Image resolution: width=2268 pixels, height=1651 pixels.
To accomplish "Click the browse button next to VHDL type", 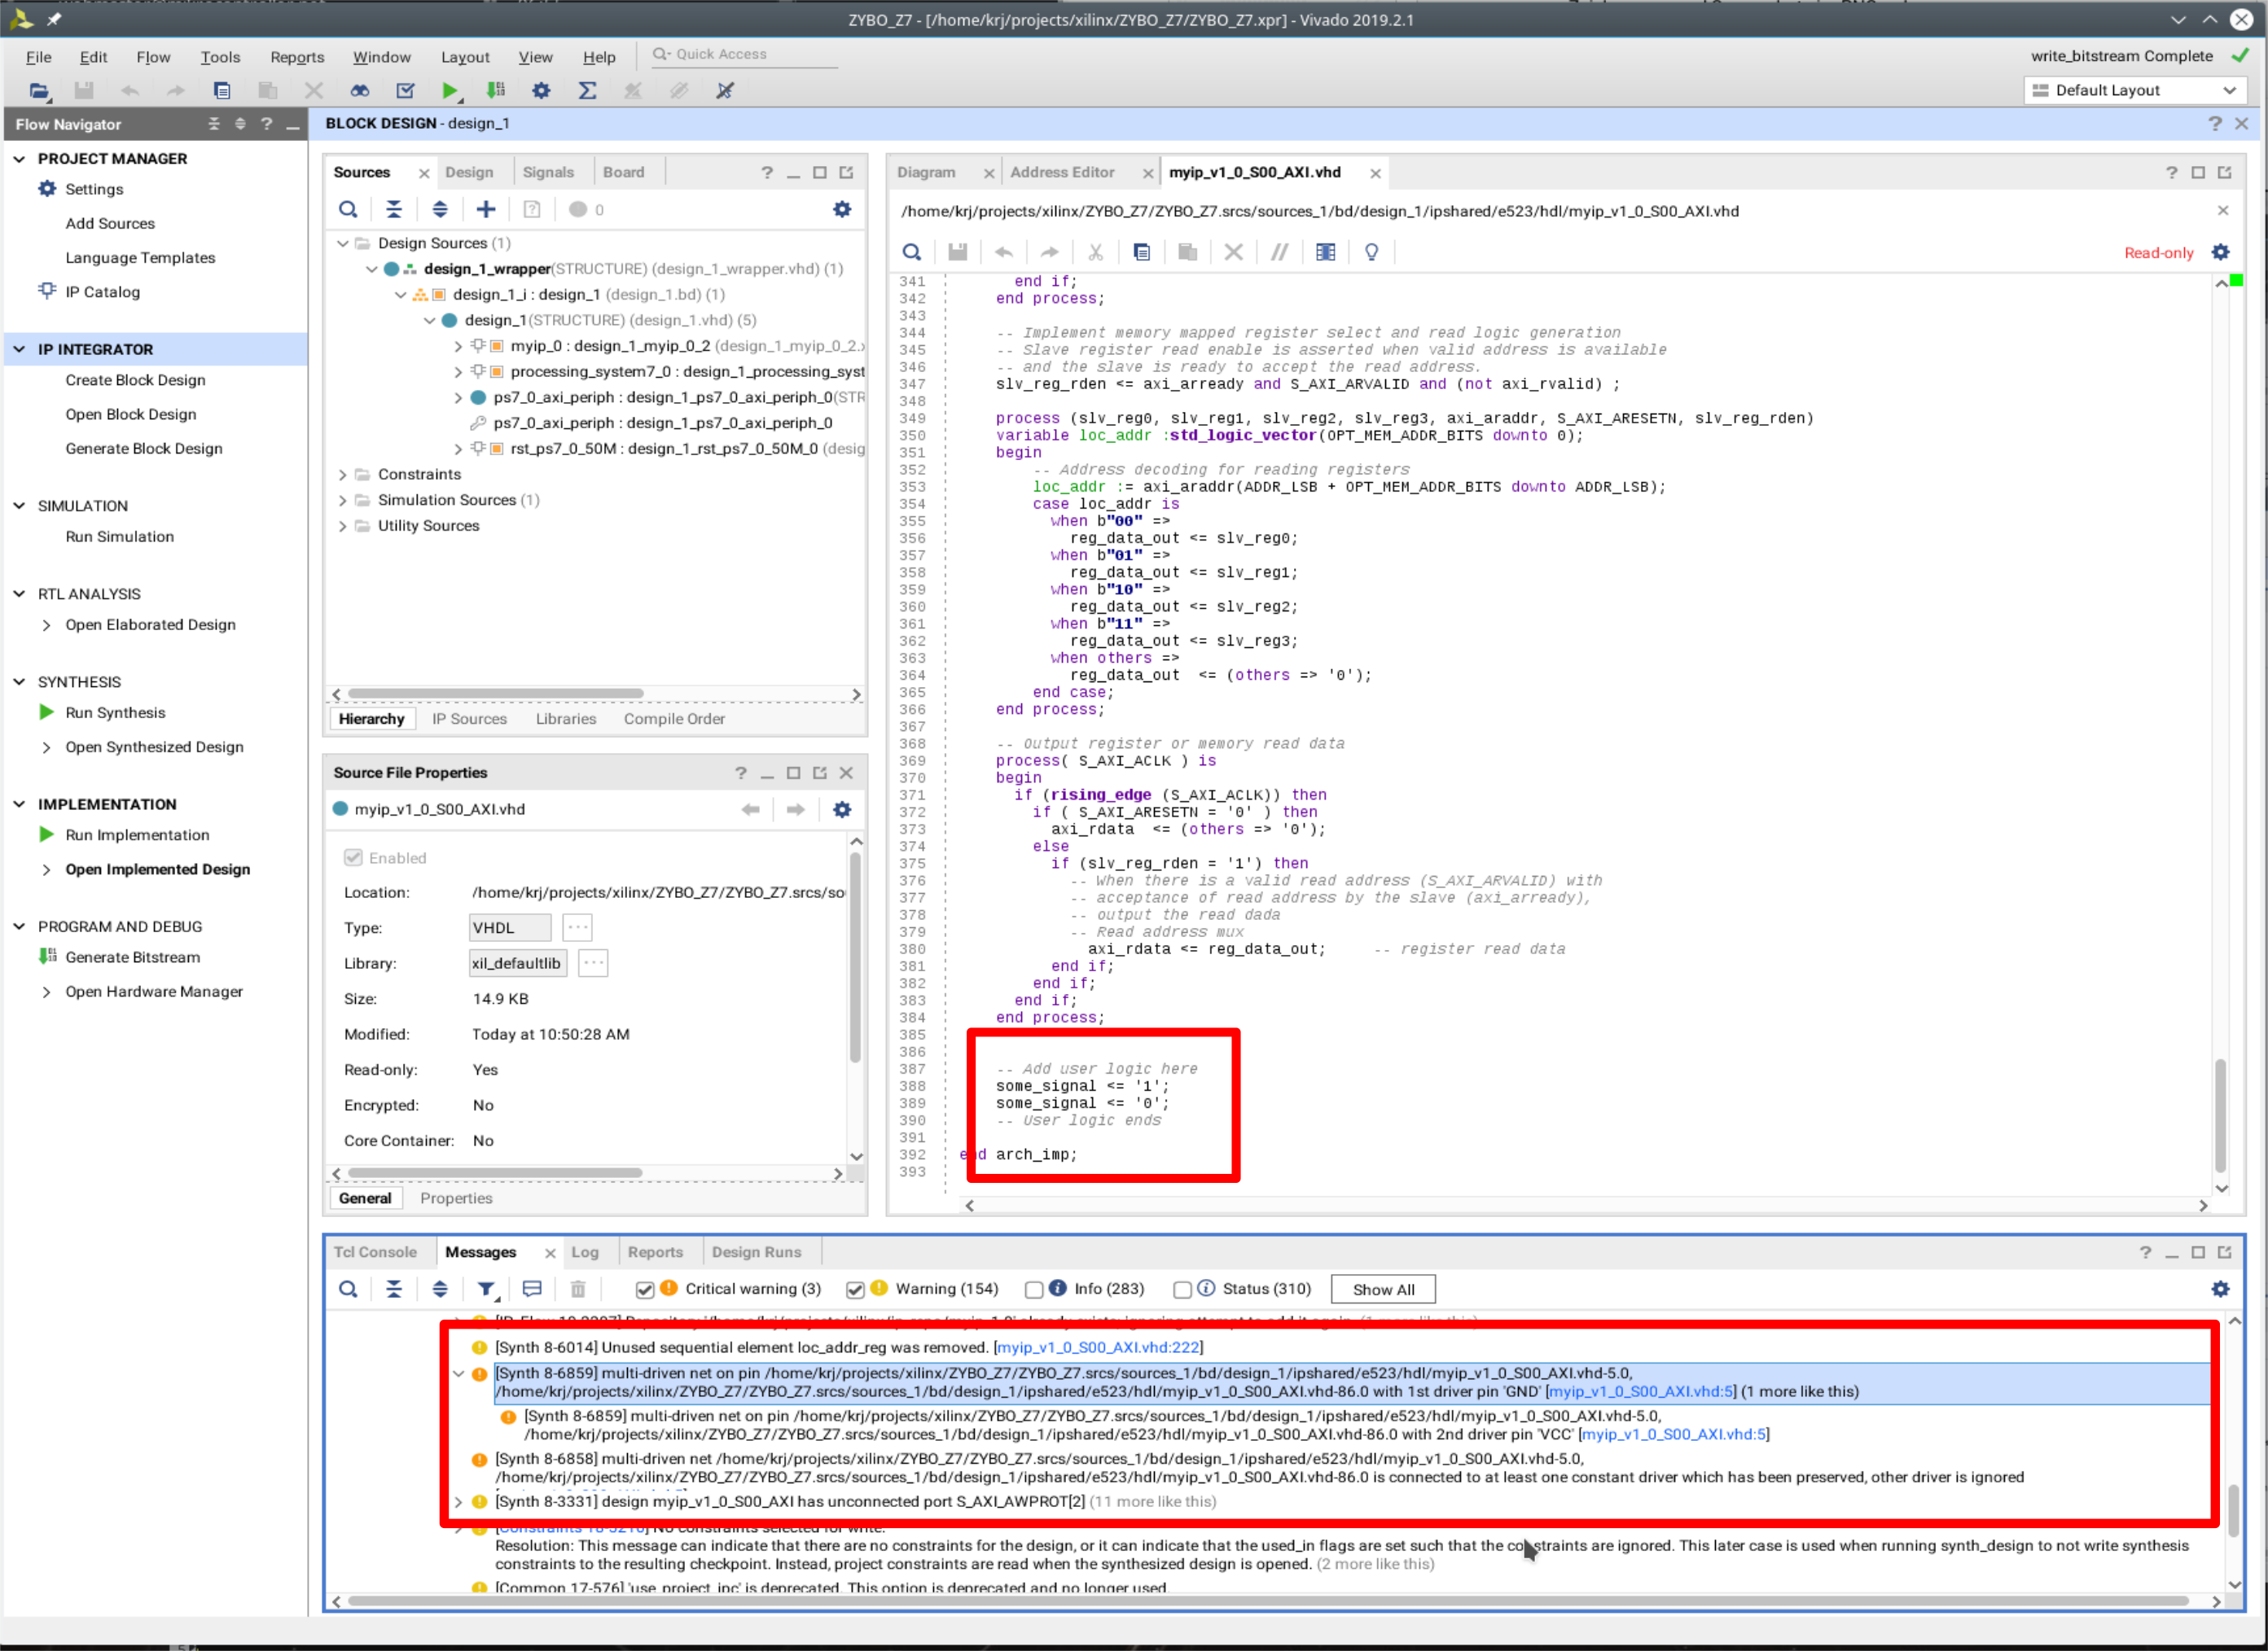I will [x=577, y=928].
